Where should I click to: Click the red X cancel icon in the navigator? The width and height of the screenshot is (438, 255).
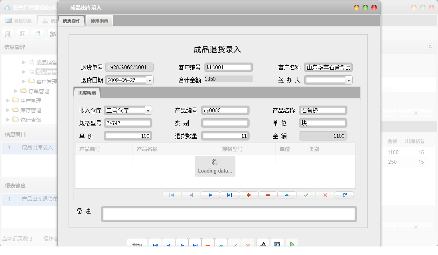coord(325,195)
